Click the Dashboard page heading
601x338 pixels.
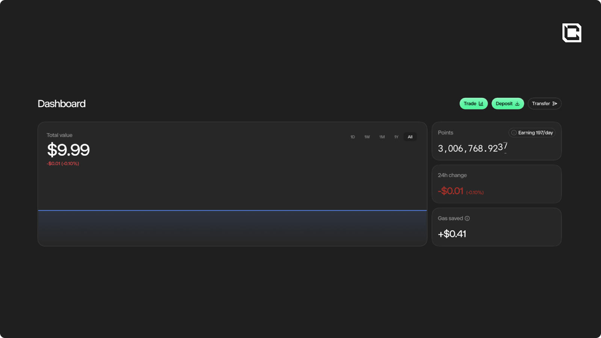[x=62, y=104]
